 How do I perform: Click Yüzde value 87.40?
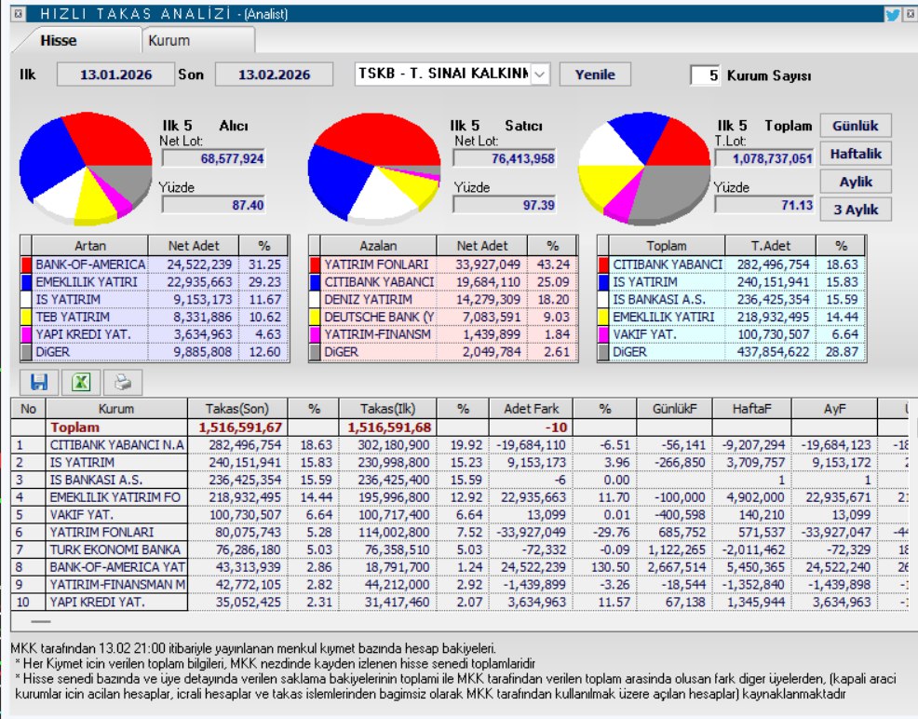coord(214,205)
